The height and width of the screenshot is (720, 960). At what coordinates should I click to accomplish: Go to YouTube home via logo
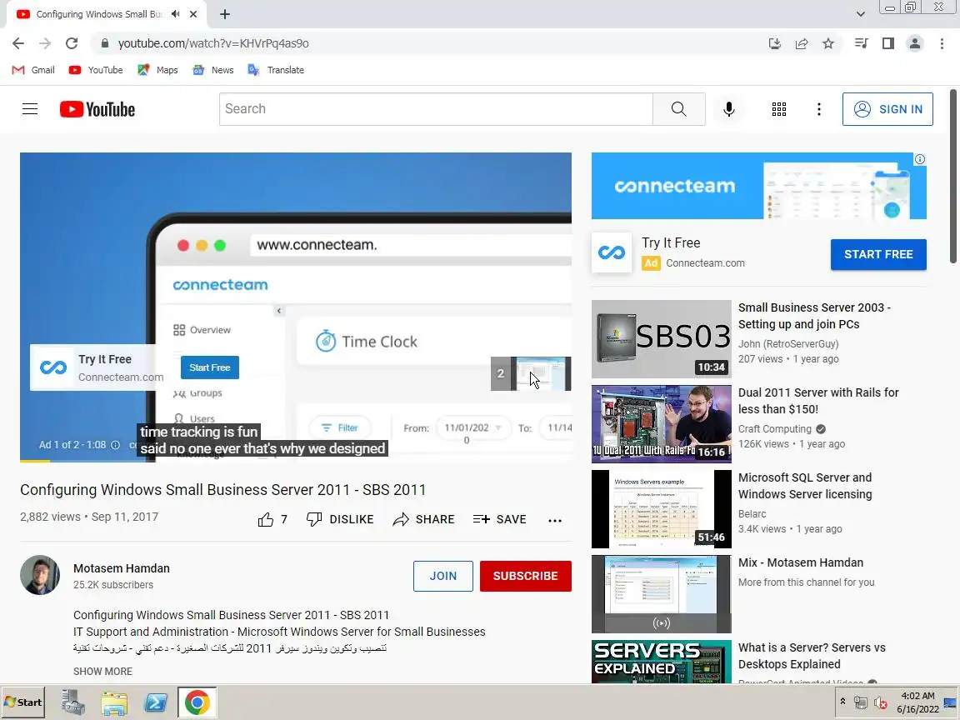[97, 109]
